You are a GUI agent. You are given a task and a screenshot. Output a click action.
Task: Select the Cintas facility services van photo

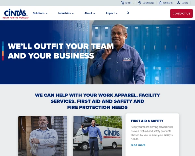point(97,136)
